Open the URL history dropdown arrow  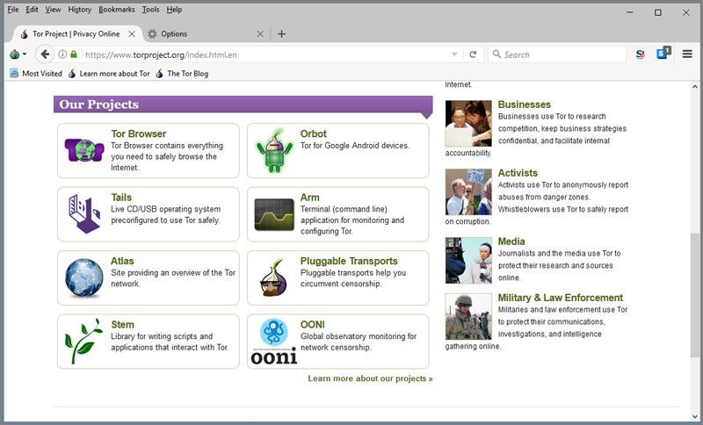(454, 54)
